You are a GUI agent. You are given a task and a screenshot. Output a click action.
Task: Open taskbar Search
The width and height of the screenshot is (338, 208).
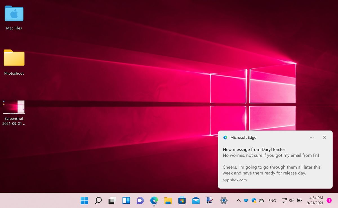(x=98, y=201)
